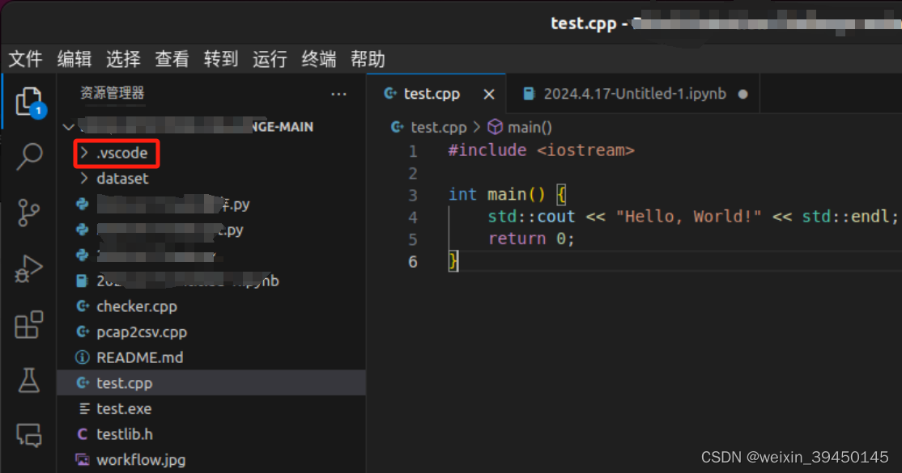Open the Explorer more actions menu

[338, 94]
